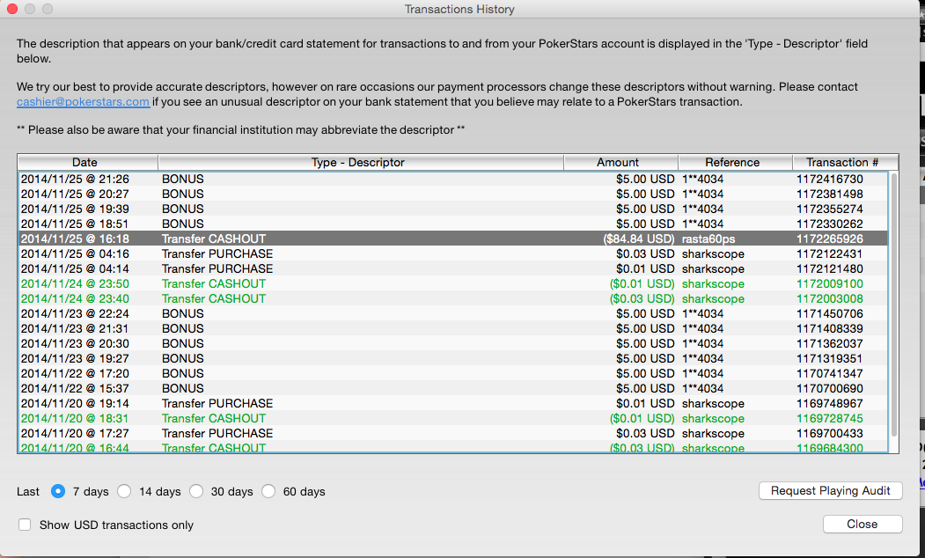
Task: Select the 2014/11/24 @ 23:50 Transfer CASHOUT row
Action: pyautogui.click(x=453, y=283)
